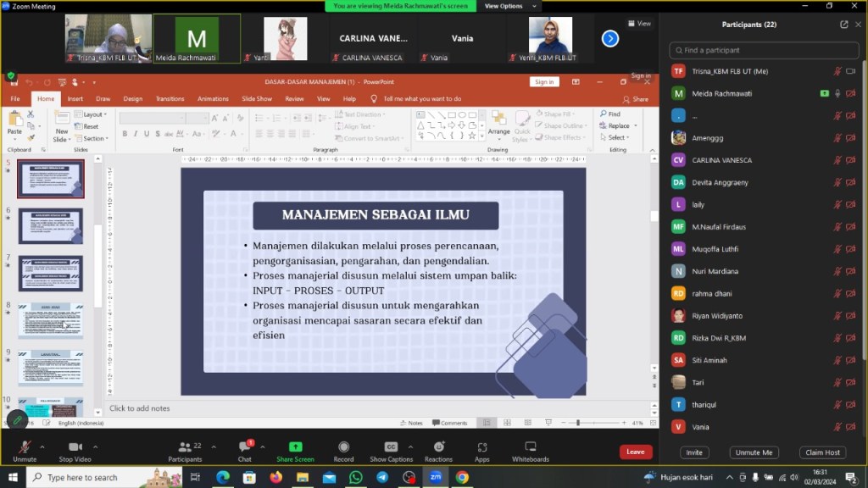
Task: Open the Zoom Chat panel
Action: (244, 449)
